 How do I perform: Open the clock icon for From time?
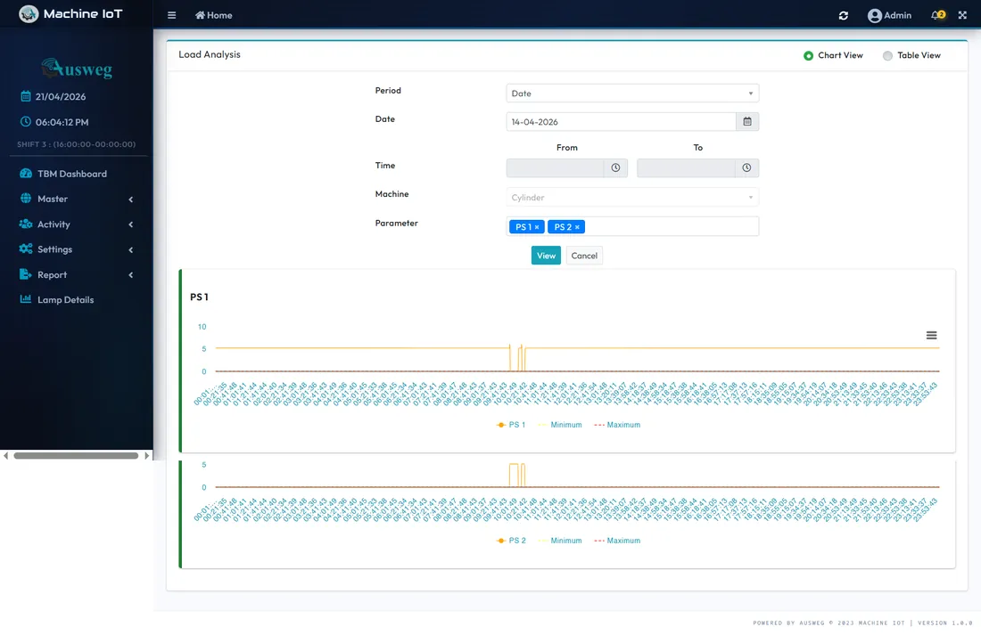pyautogui.click(x=615, y=167)
